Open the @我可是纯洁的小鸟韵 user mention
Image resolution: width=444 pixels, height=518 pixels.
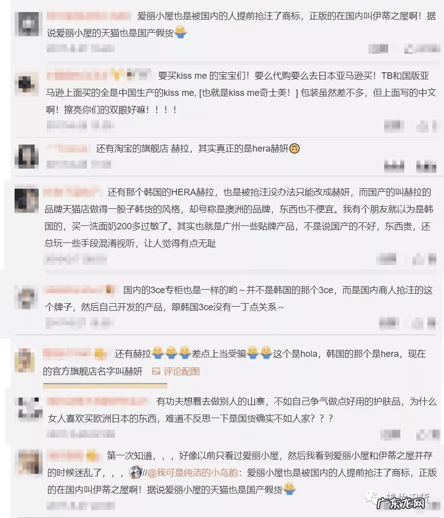point(192,473)
